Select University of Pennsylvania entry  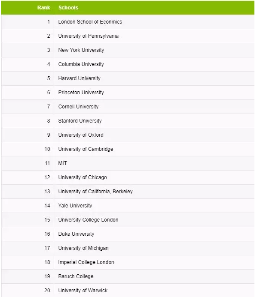click(x=89, y=36)
